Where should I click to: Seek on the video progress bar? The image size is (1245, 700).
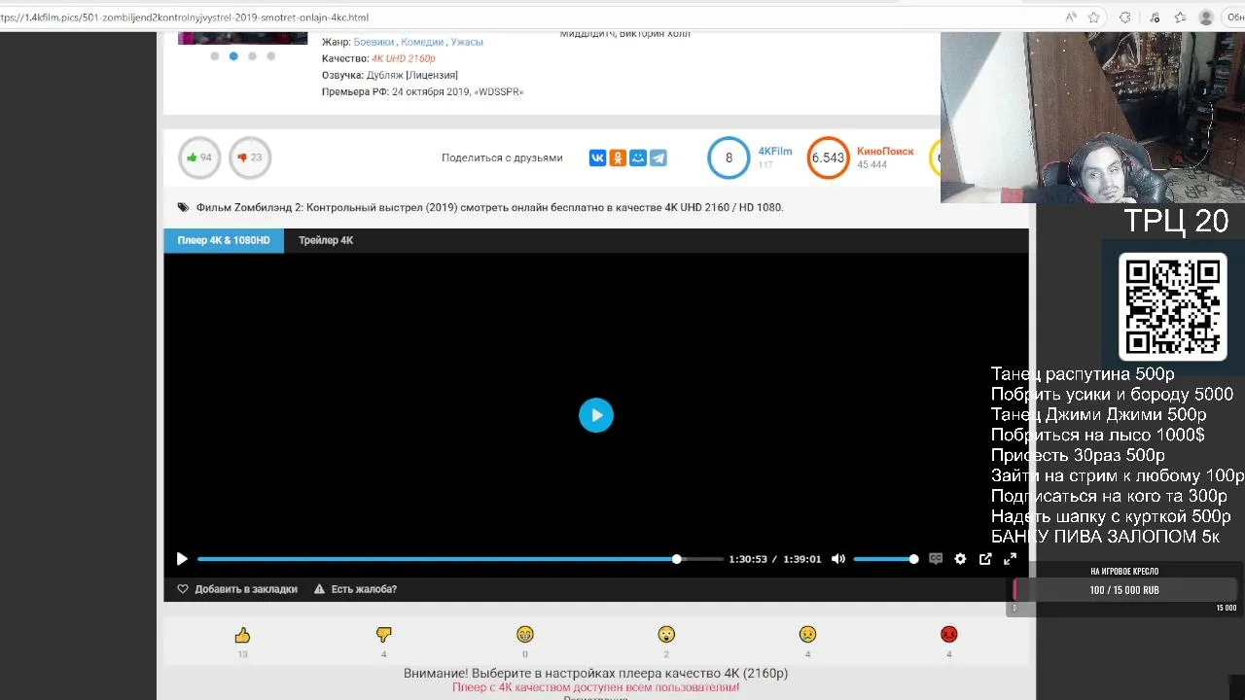point(460,559)
